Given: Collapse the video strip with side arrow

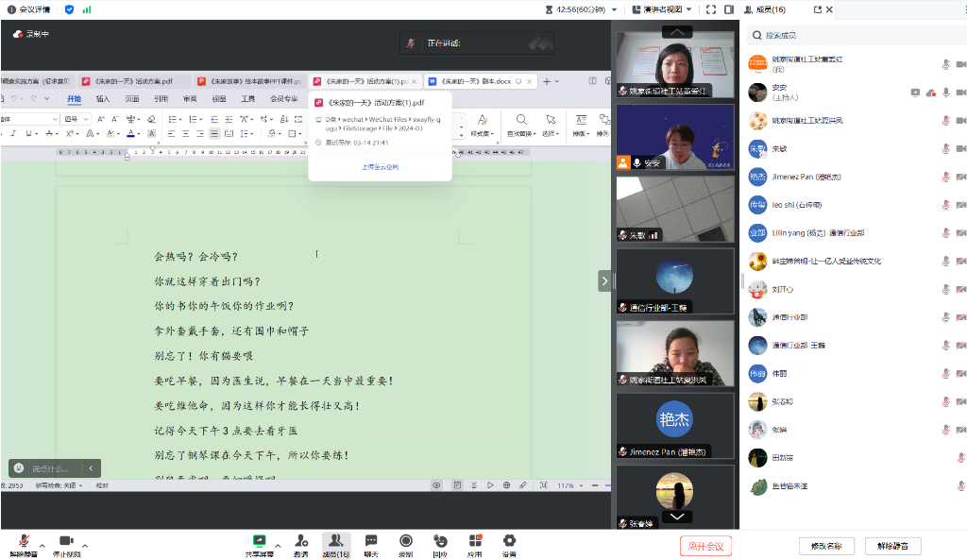Looking at the screenshot, I should 603,280.
